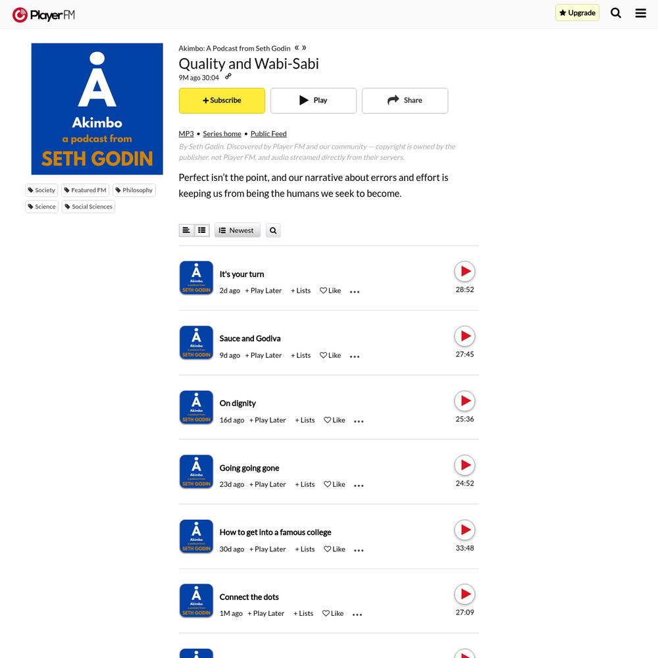Click the It's your turn episode thumbnail
Screen dimensions: 658x658
coord(196,278)
